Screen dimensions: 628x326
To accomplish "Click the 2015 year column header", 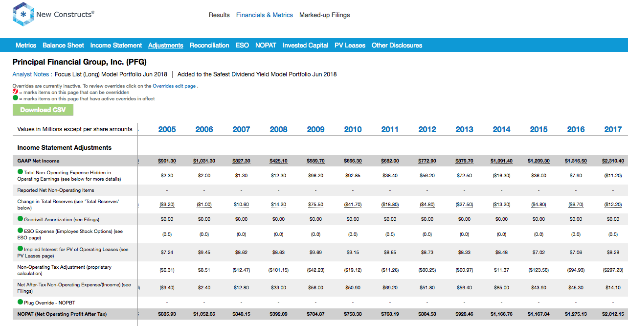I will click(x=538, y=129).
